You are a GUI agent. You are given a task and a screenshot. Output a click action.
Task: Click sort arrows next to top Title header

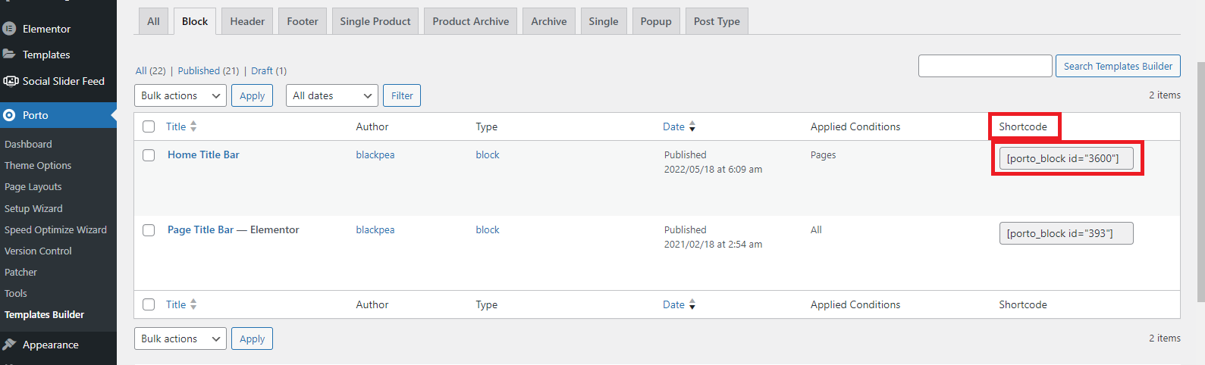[x=193, y=126]
